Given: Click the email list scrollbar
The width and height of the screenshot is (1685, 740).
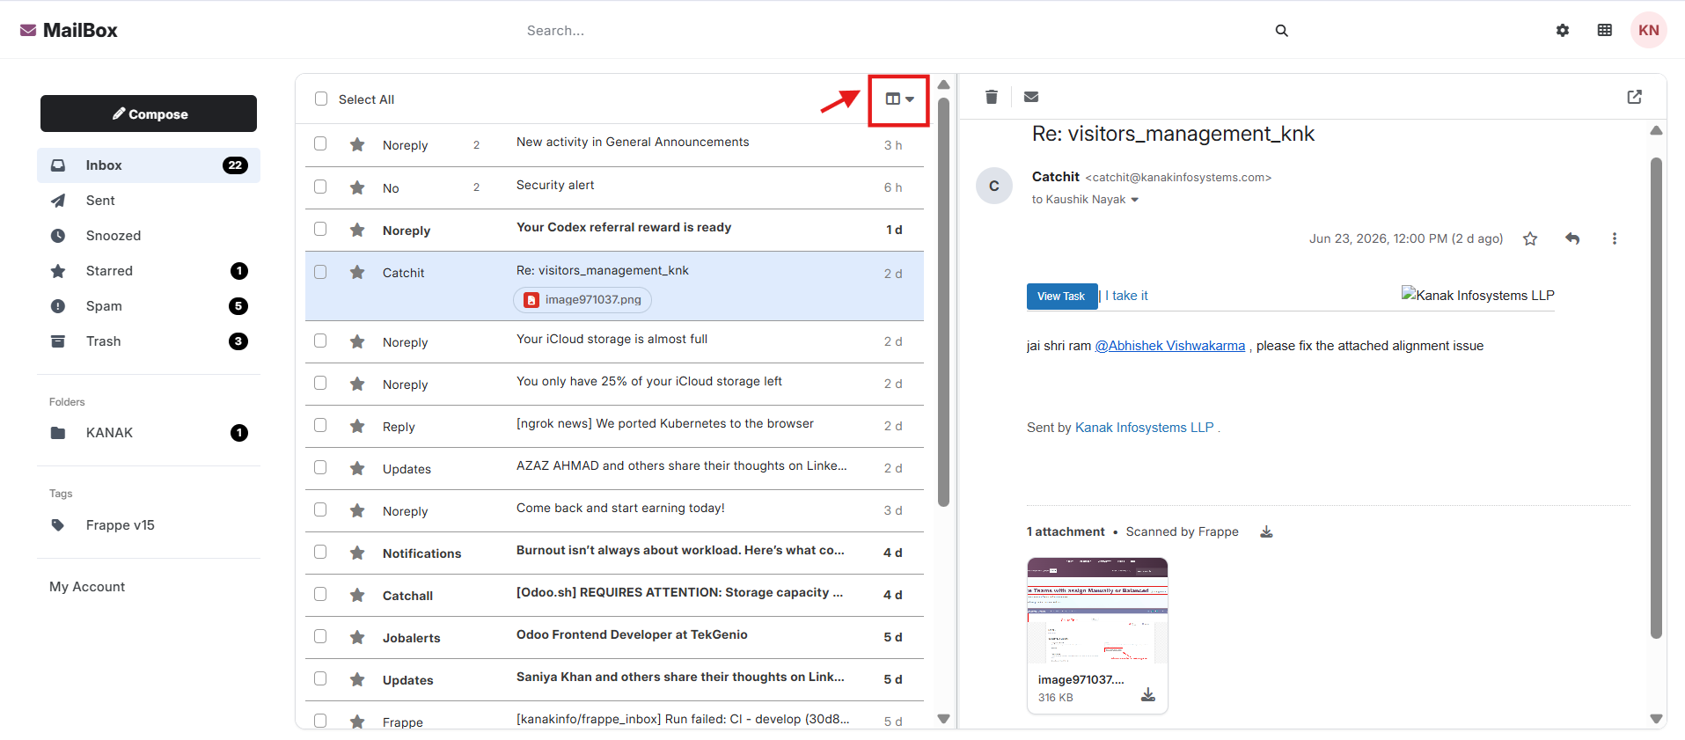Looking at the screenshot, I should (943, 303).
